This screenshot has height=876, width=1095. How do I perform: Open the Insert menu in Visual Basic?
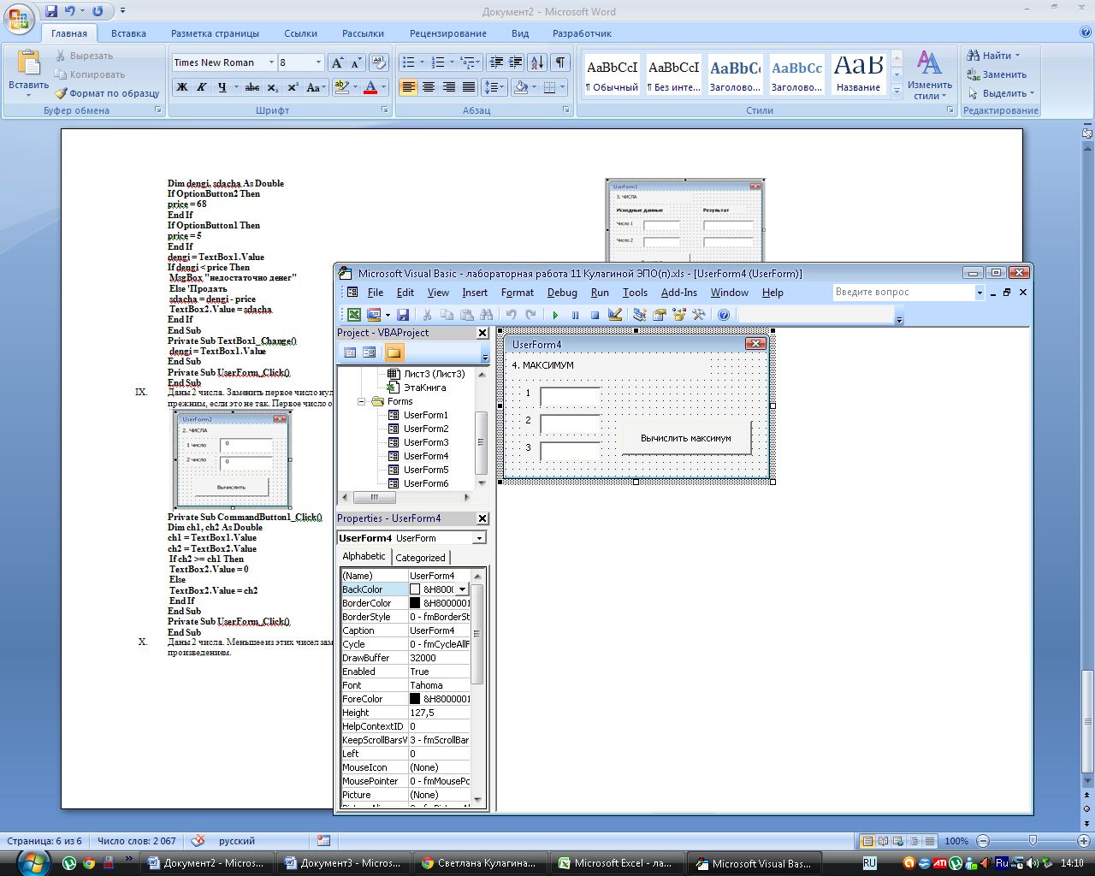475,293
